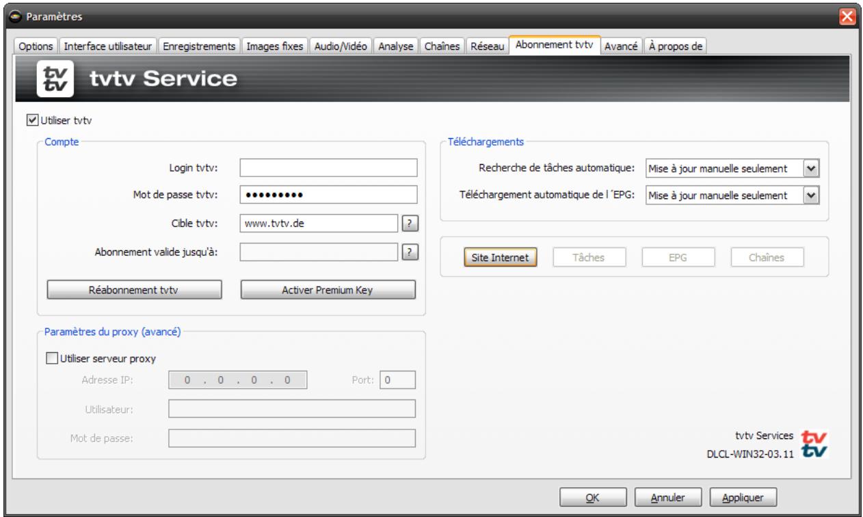Click the Tâches button
Image resolution: width=863 pixels, height=517 pixels.
589,257
